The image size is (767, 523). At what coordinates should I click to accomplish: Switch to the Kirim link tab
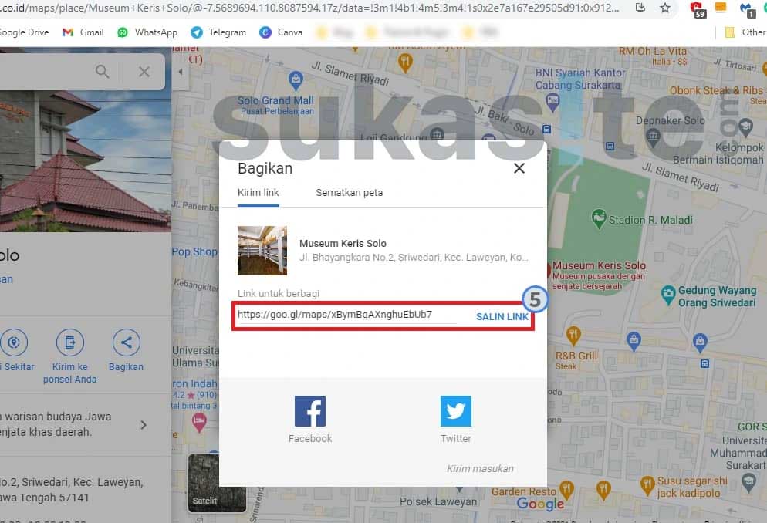pyautogui.click(x=258, y=193)
